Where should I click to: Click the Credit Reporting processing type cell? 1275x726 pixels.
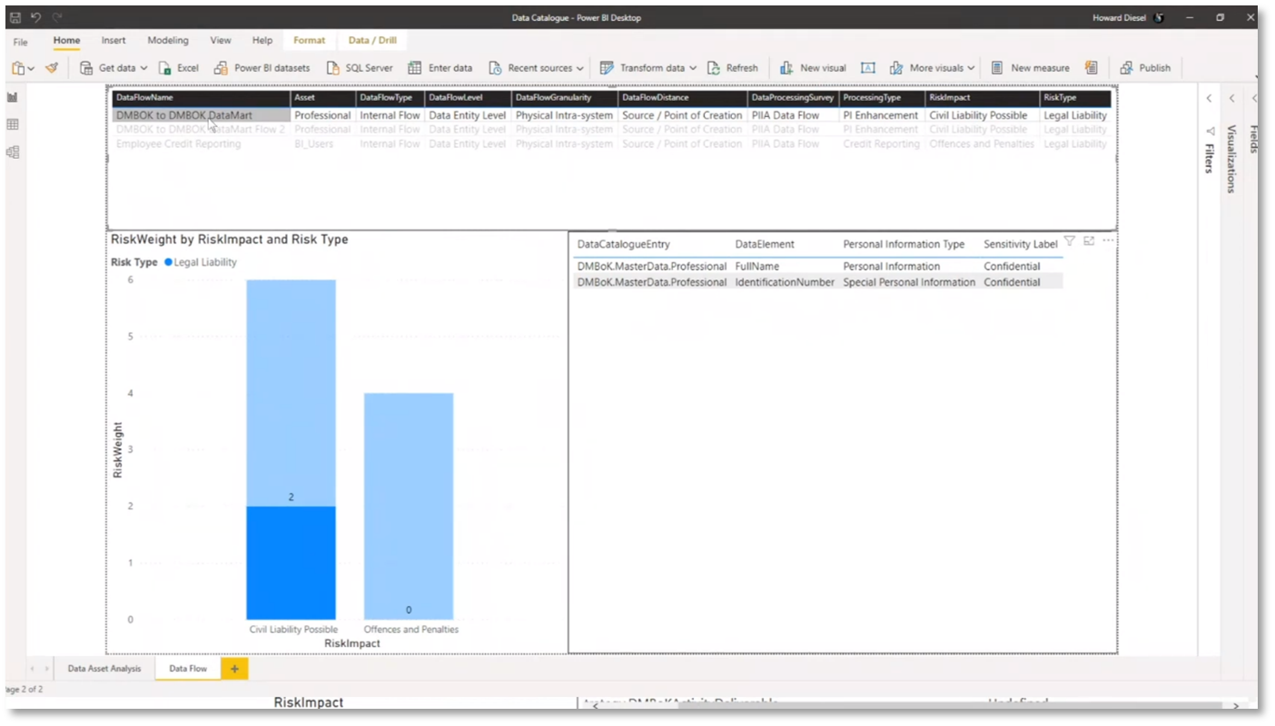[x=881, y=143]
